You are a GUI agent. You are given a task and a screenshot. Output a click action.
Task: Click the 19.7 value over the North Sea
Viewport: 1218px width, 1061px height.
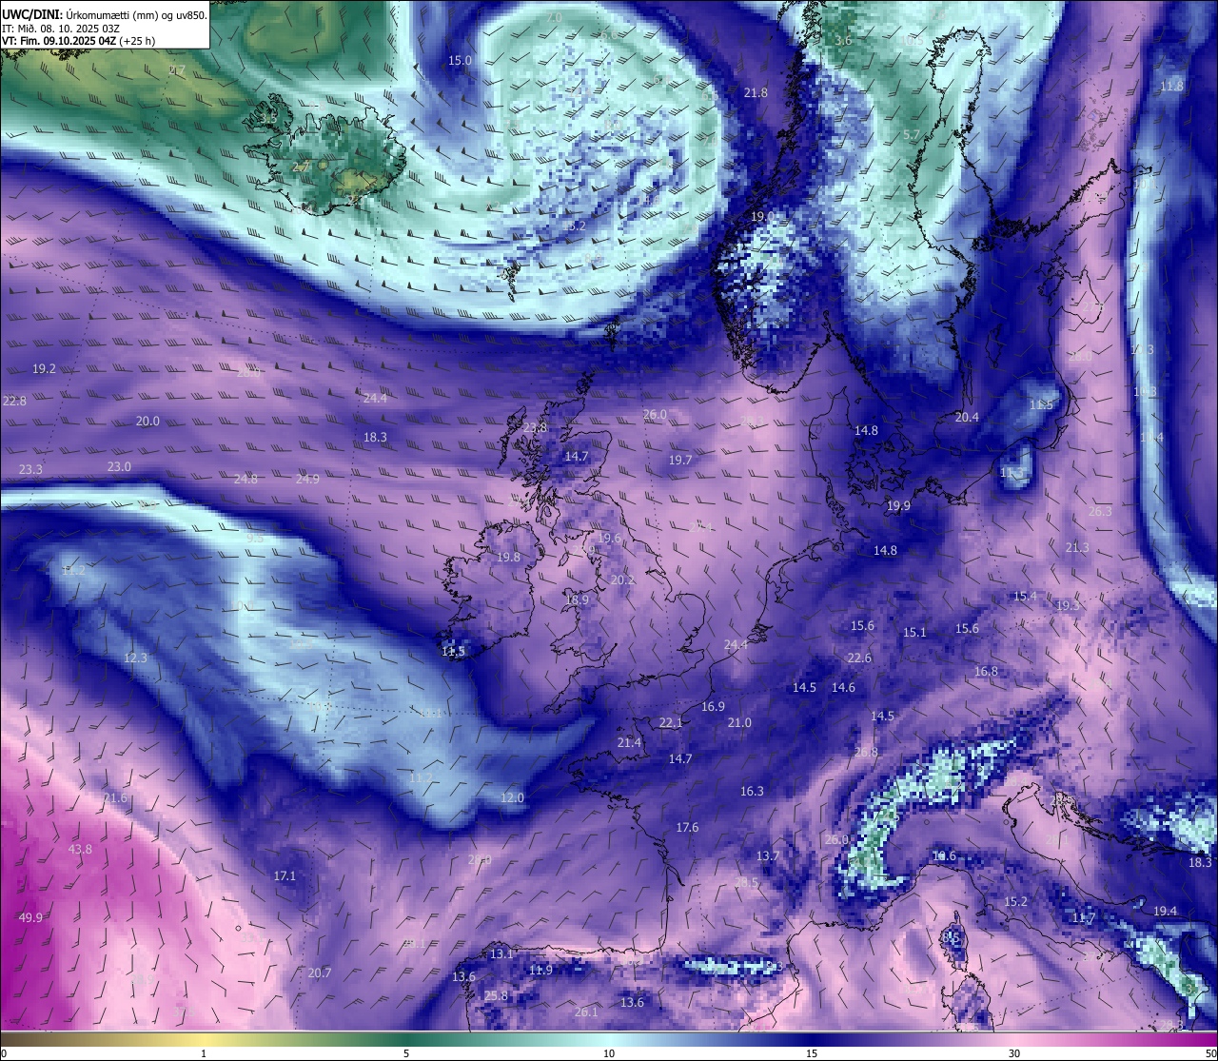(x=680, y=461)
